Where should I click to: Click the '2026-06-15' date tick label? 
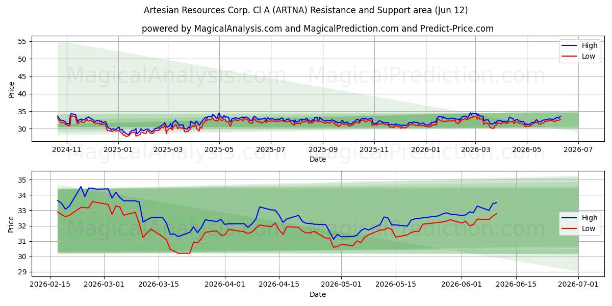pos(517,284)
